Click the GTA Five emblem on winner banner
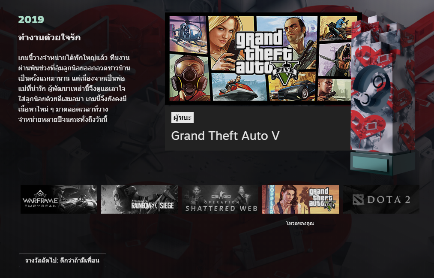 285,73
